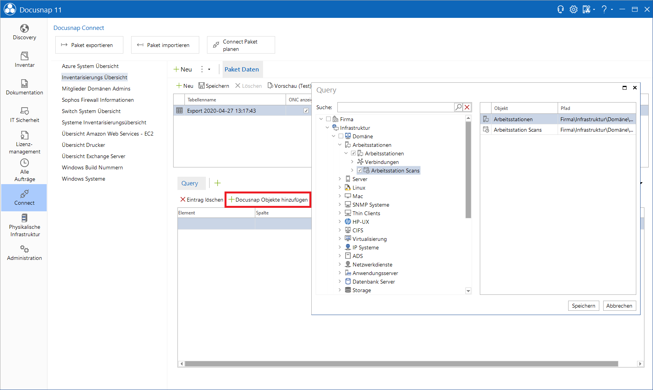Open Administration gears icon
Screen dimensions: 653x390
pos(24,249)
